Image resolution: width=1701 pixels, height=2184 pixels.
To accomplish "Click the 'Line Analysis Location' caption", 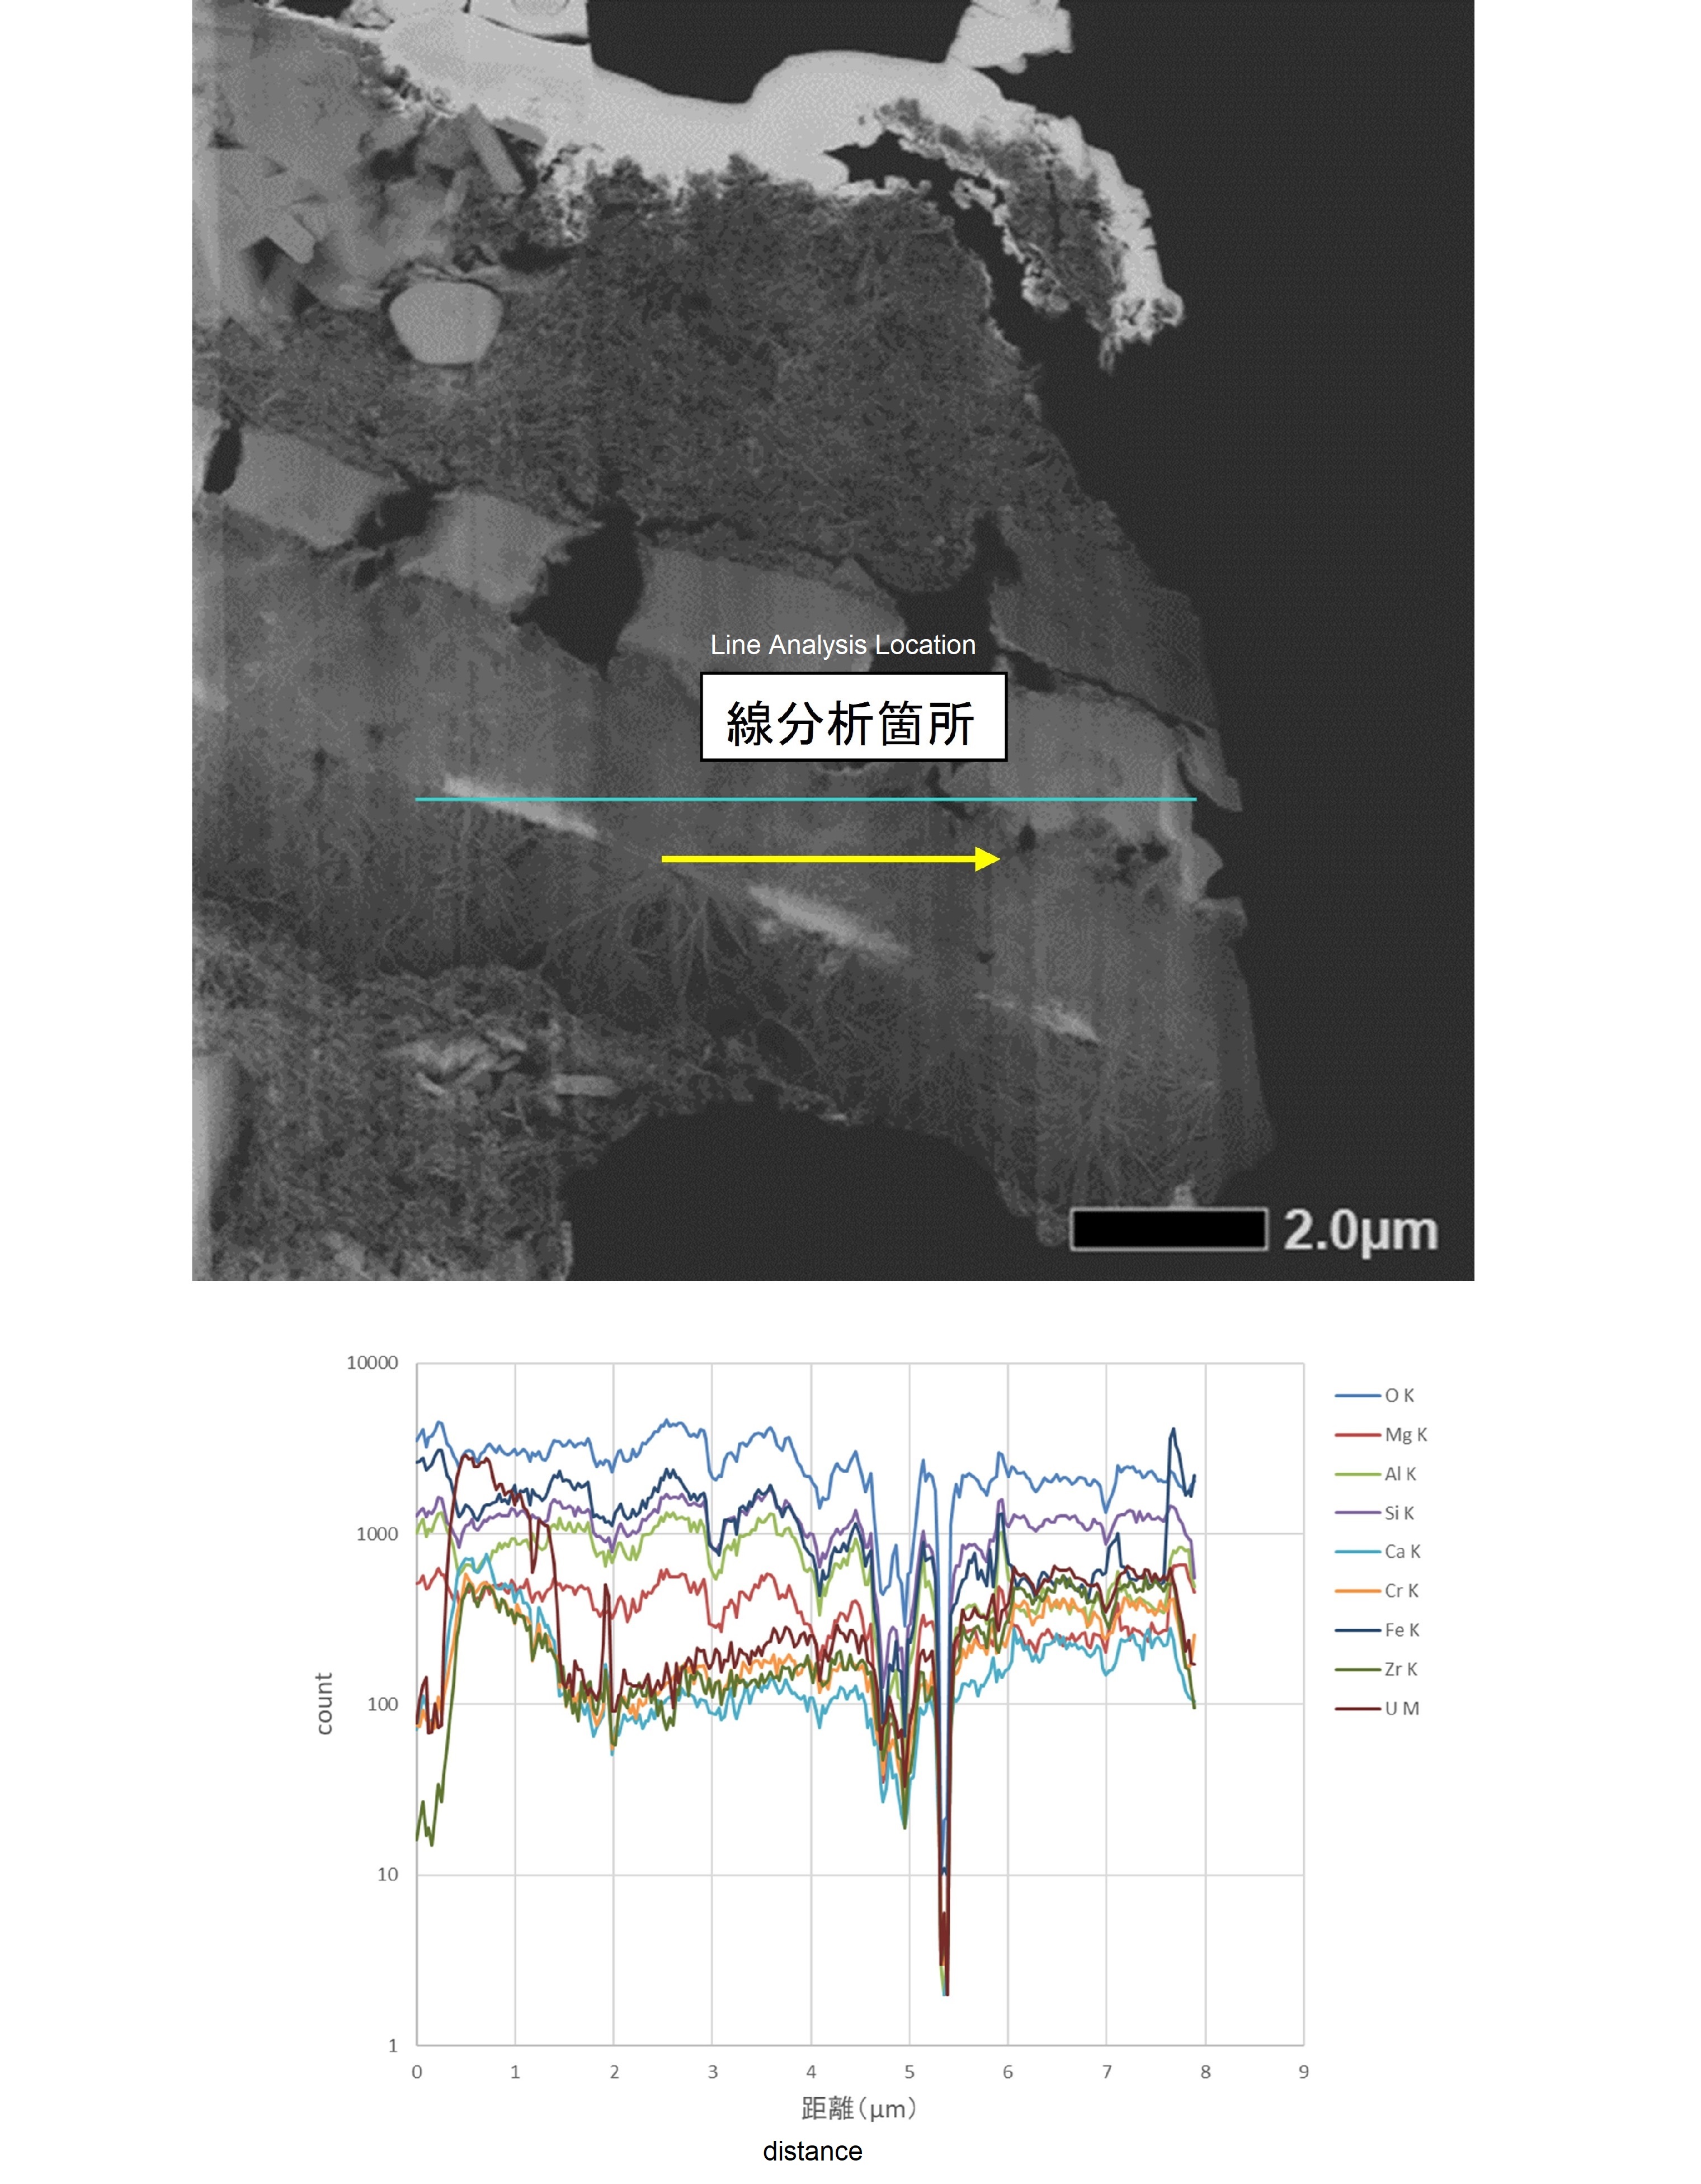I will click(842, 645).
